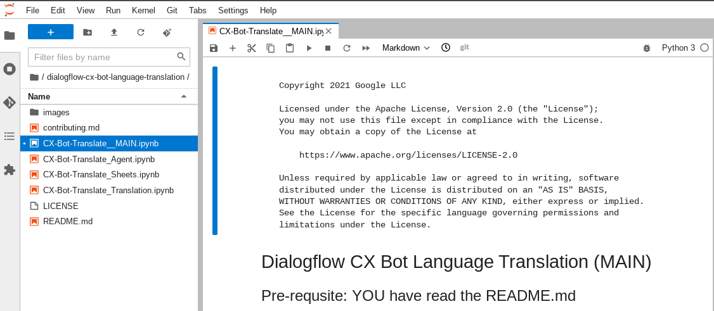
Task: Close the CX-Bot-Translate__MAIN.ipynb tab
Action: 328,32
